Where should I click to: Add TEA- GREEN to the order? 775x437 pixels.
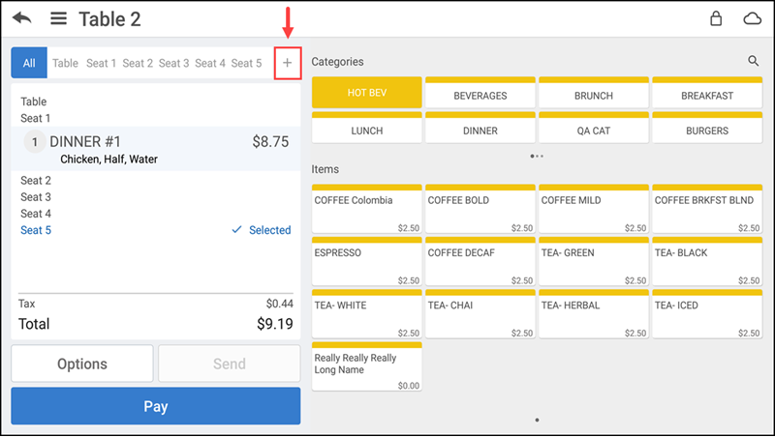click(x=594, y=261)
